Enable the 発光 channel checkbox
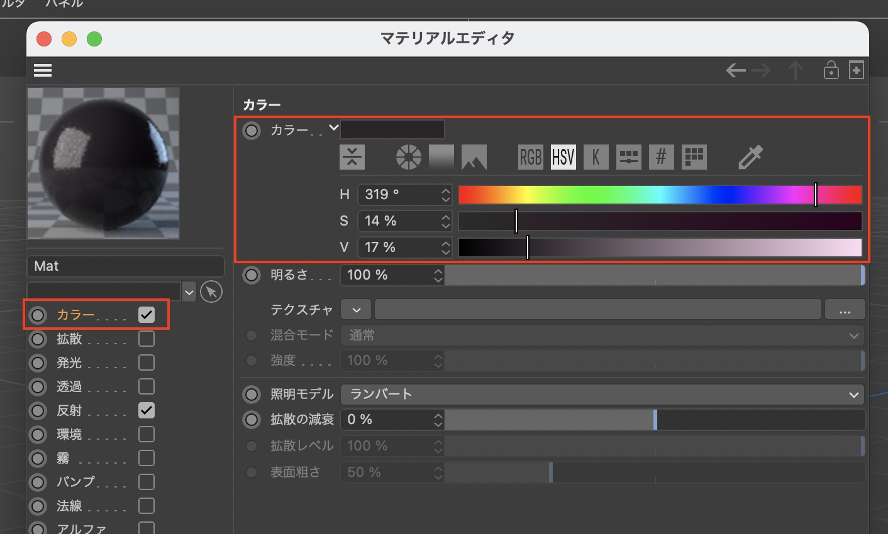Viewport: 888px width, 534px height. pyautogui.click(x=147, y=362)
